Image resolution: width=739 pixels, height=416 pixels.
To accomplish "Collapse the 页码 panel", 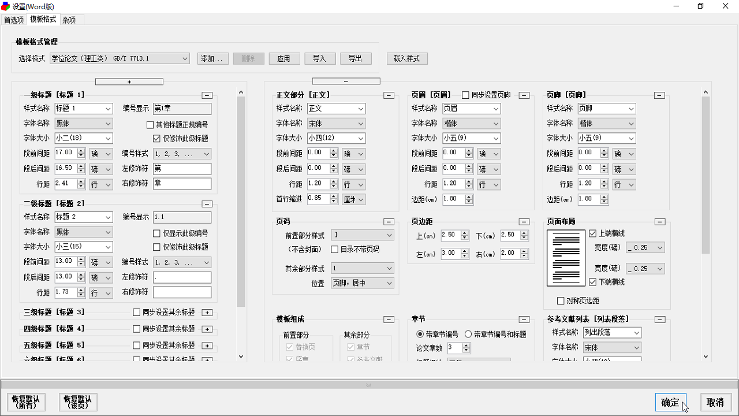I will [x=389, y=221].
